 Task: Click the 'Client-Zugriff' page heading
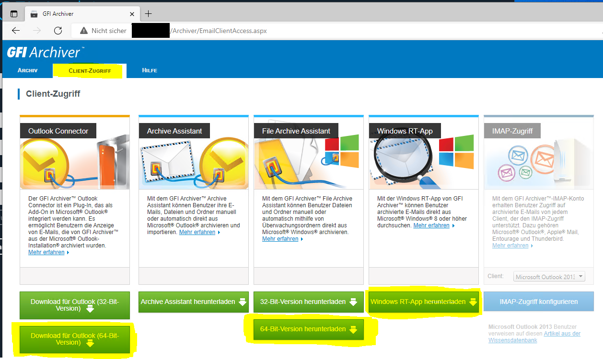click(x=53, y=94)
